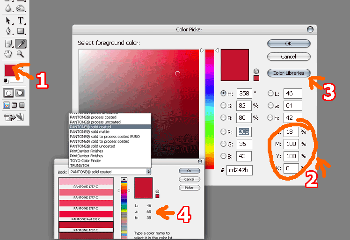Click the hex field showing cd242b
Screen dimensions: 350x240
pos(239,170)
